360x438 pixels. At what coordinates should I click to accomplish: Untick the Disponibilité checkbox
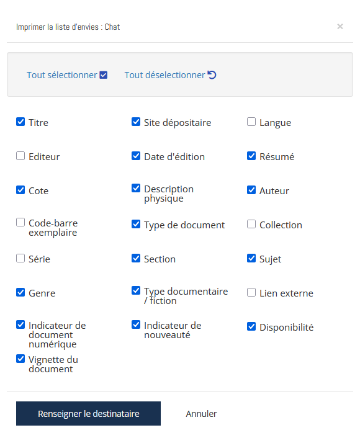251,326
